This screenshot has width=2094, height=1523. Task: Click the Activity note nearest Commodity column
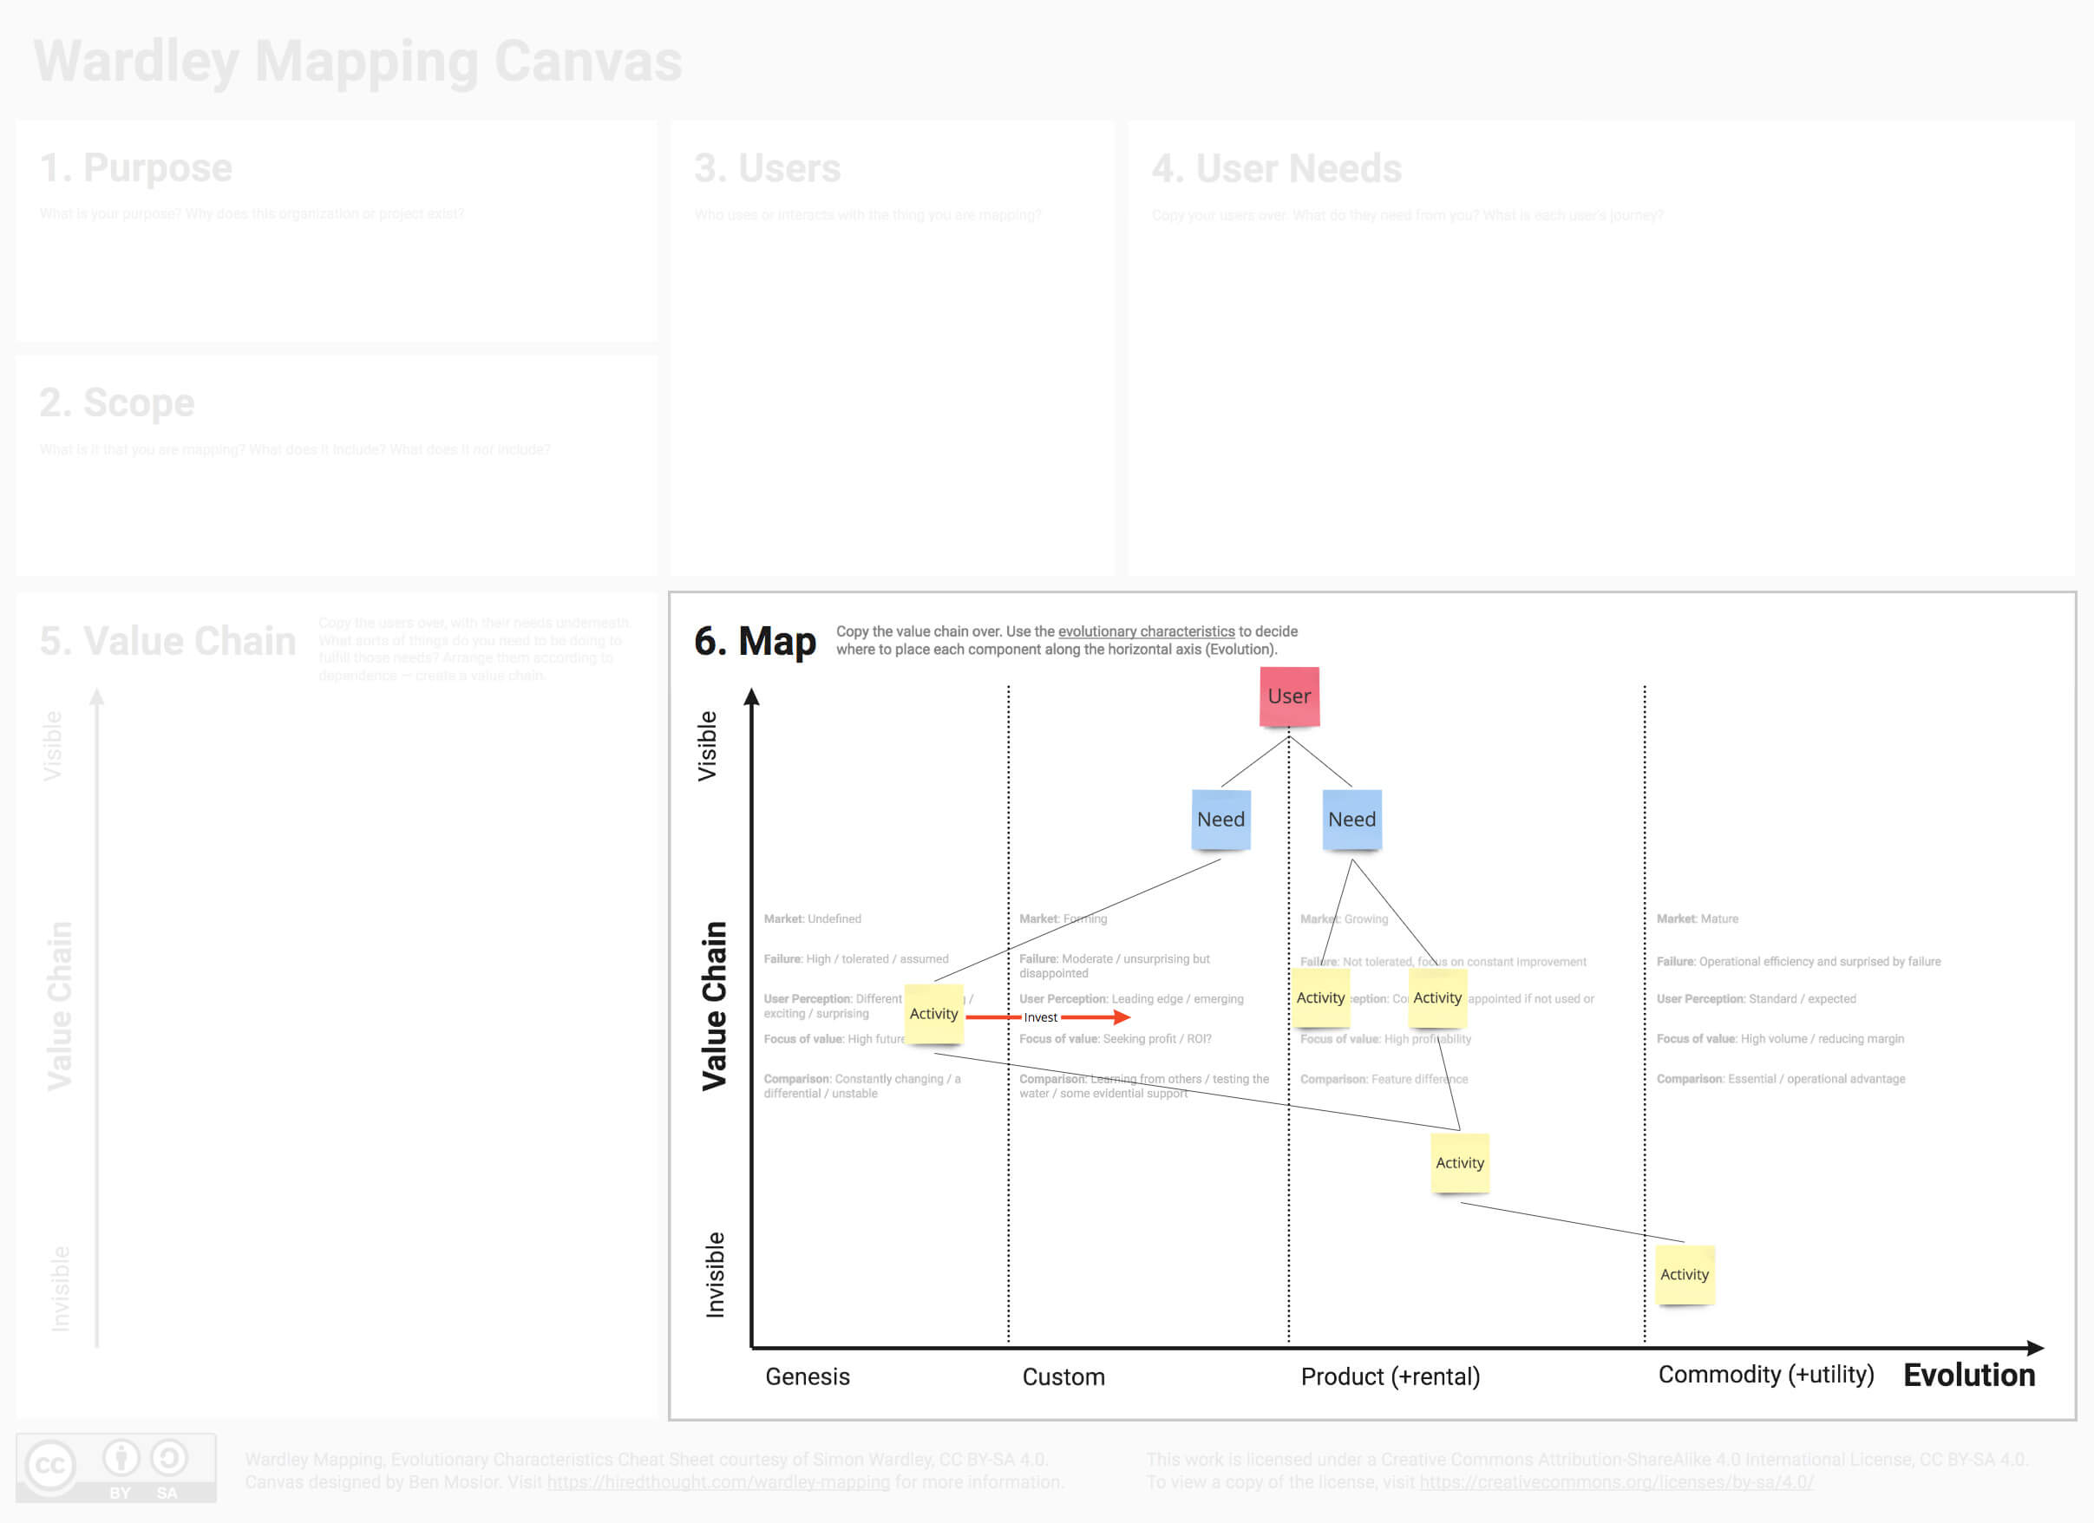point(1685,1275)
